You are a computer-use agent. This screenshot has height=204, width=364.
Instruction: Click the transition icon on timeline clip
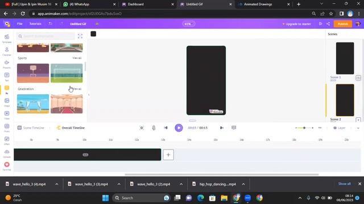85,155
